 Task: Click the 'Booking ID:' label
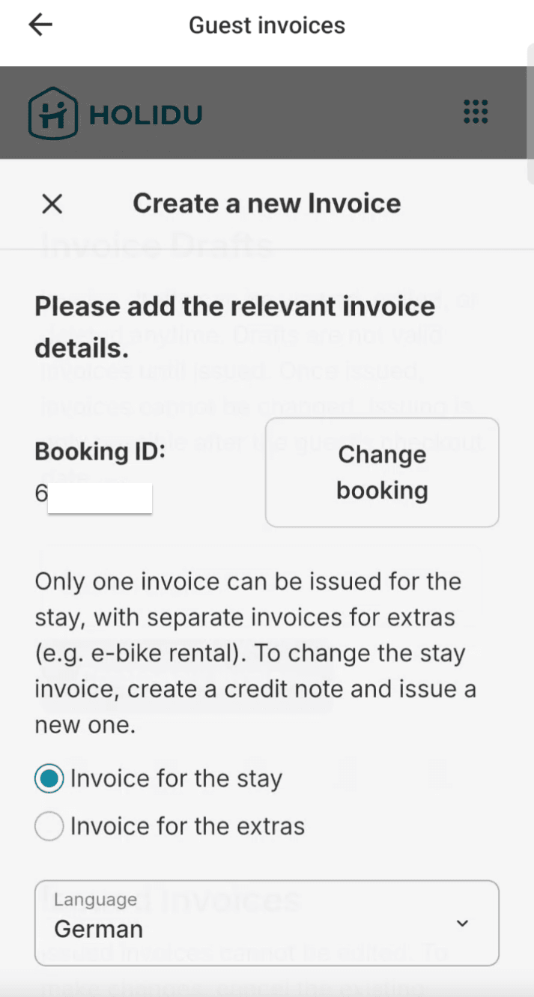coord(100,452)
